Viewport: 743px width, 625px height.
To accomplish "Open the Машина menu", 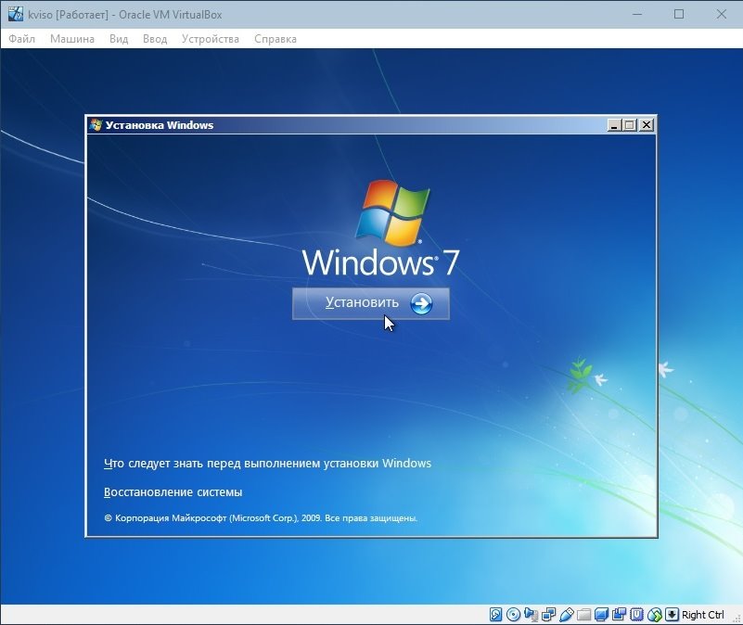I will (x=72, y=39).
